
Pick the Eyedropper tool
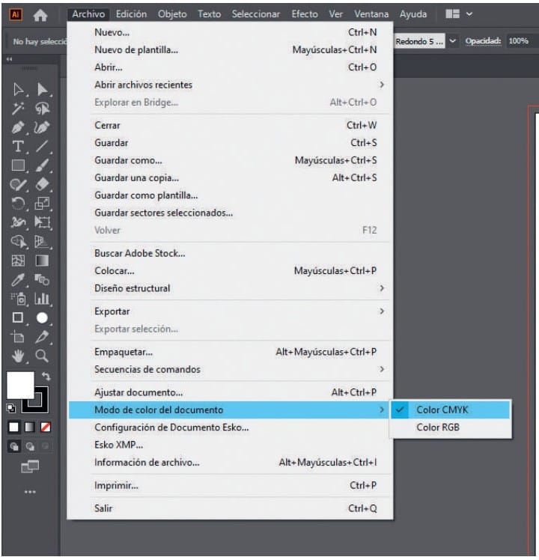coord(19,280)
